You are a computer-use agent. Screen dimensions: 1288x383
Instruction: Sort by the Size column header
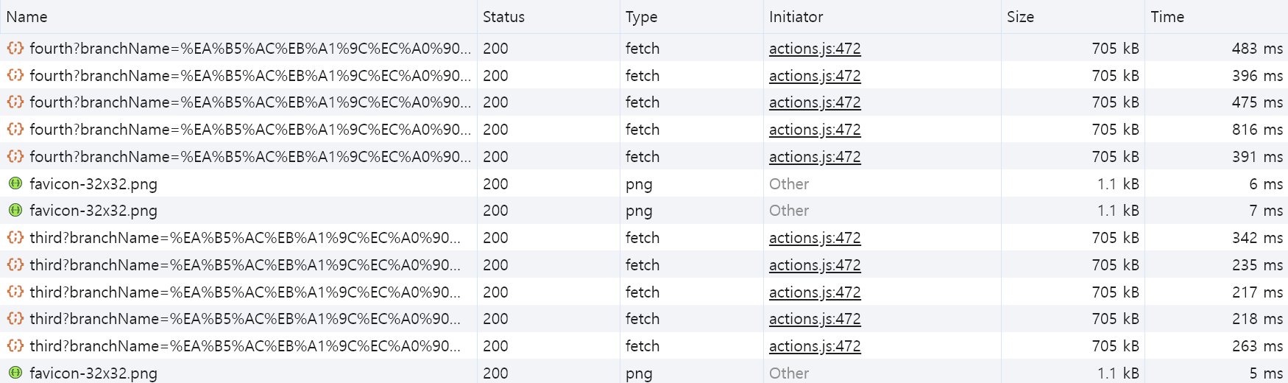pos(1020,17)
